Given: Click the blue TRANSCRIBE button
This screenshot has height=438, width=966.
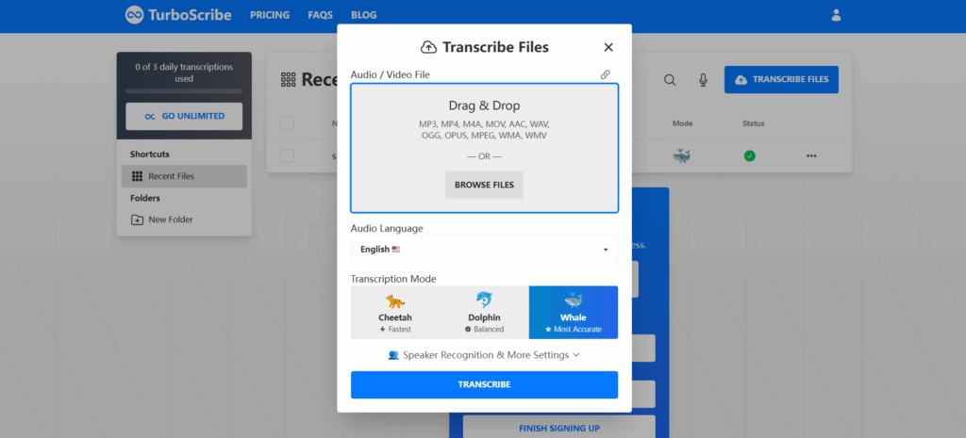Looking at the screenshot, I should tap(484, 384).
